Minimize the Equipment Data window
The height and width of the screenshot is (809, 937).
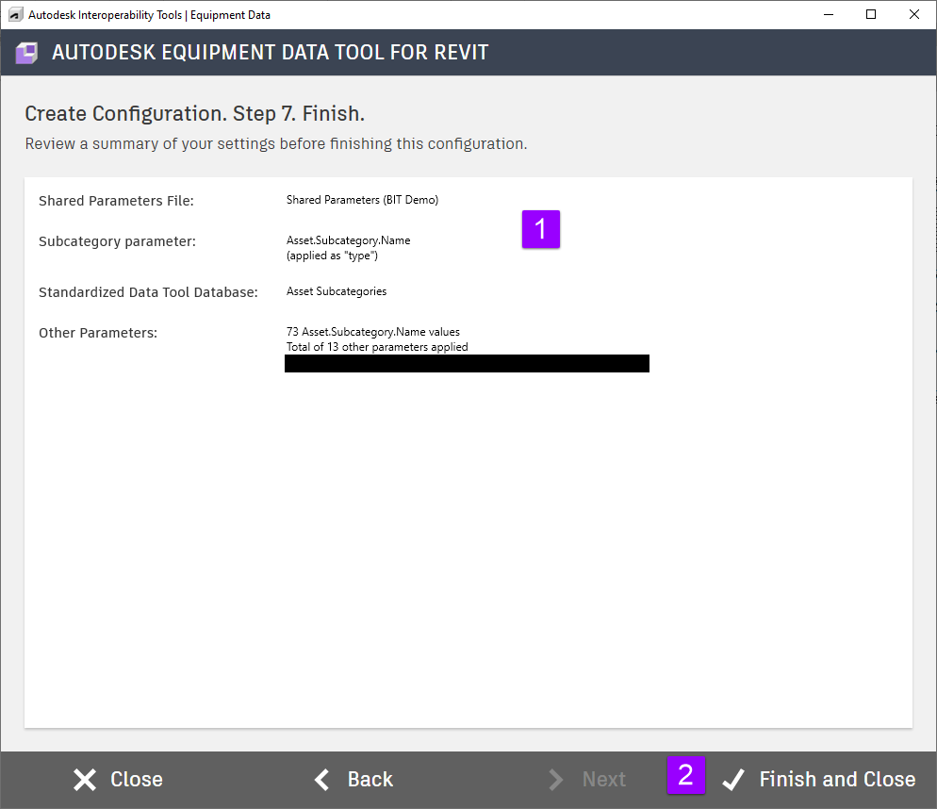coord(829,14)
